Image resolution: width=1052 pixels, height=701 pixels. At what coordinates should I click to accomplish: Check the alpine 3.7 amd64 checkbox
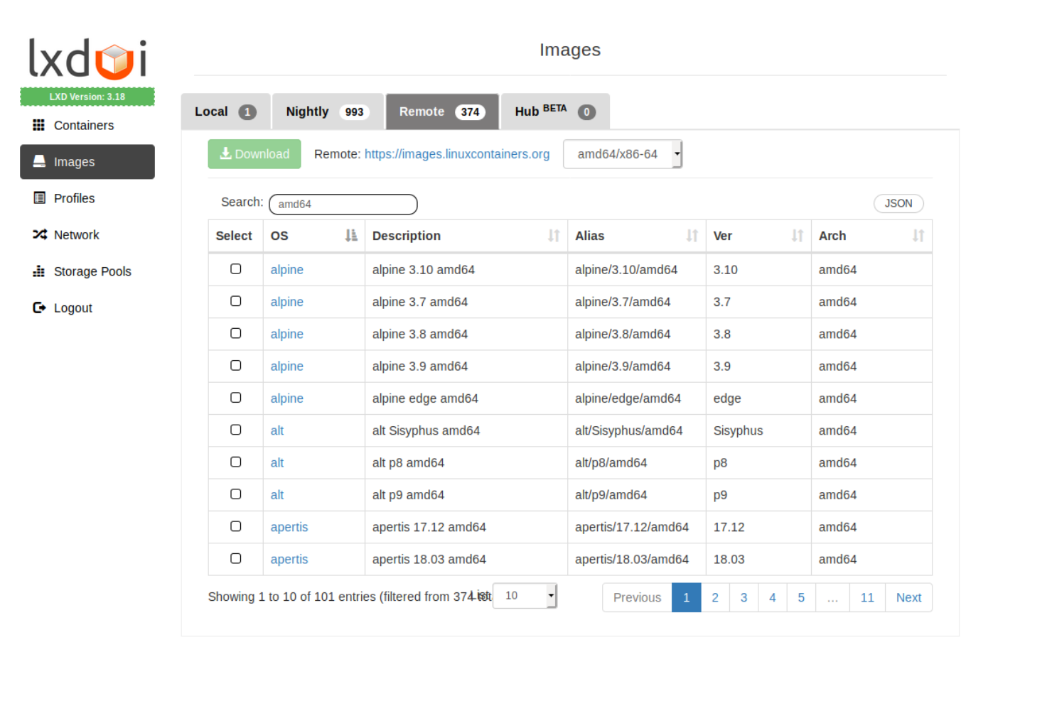[x=236, y=301]
